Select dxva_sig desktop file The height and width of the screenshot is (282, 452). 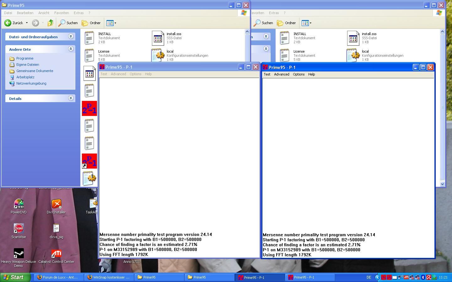pos(56,231)
